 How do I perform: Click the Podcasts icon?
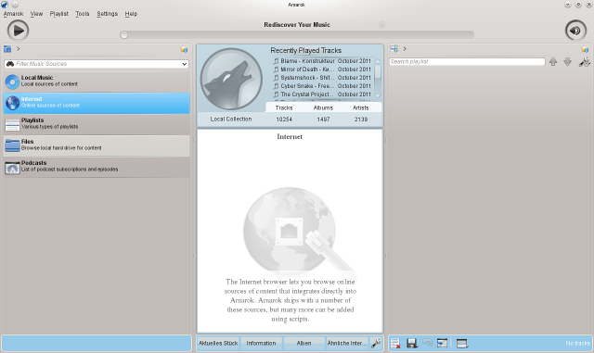(x=12, y=167)
